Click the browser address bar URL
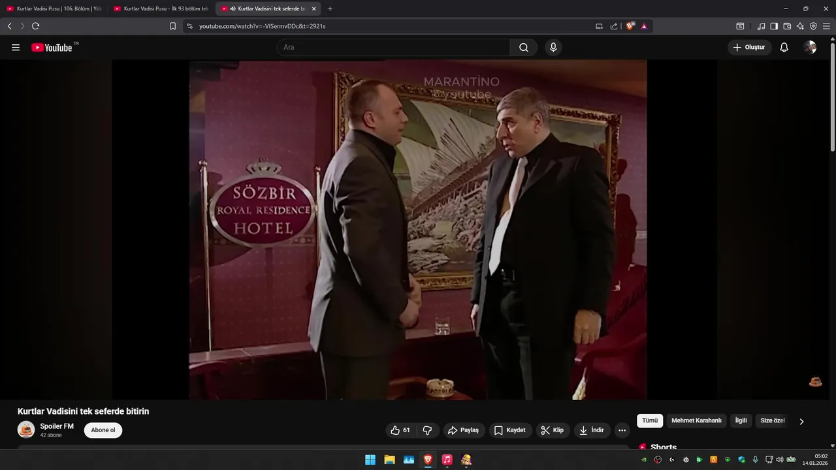Image resolution: width=836 pixels, height=470 pixels. coord(263,26)
